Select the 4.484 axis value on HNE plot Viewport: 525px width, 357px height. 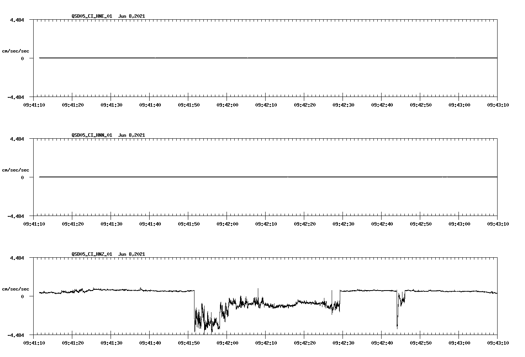(x=17, y=20)
